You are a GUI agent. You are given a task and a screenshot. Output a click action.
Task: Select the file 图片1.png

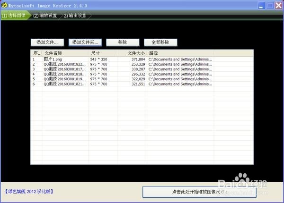53,59
